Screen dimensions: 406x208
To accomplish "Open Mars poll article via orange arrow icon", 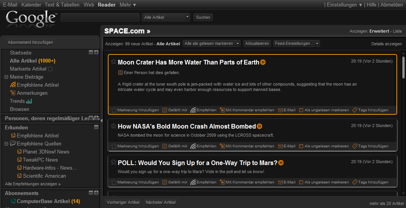I will [281, 163].
